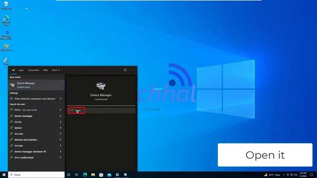The width and height of the screenshot is (317, 178).
Task: Open File Explorer from the taskbar
Action: click(93, 175)
